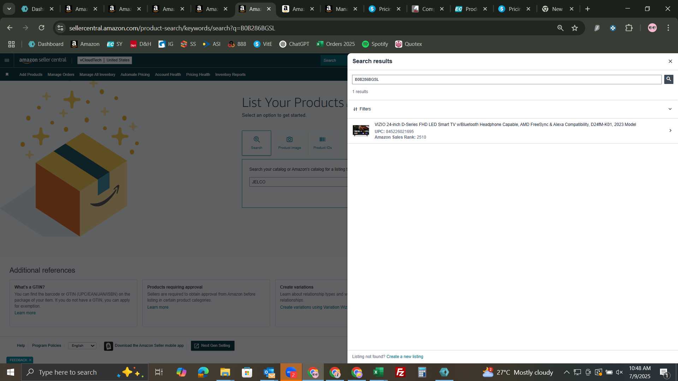Open the Windows Start menu
678x381 pixels.
[x=10, y=372]
